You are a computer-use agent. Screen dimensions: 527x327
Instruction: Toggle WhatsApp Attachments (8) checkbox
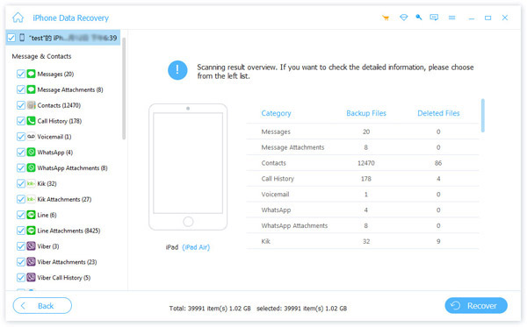click(x=20, y=167)
